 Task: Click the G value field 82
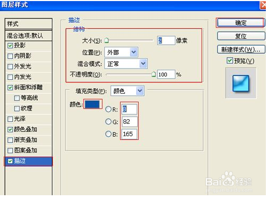[x=129, y=122]
